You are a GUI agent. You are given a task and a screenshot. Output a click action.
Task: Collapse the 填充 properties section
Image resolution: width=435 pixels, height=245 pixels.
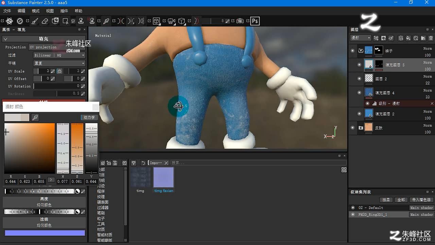tap(5, 39)
